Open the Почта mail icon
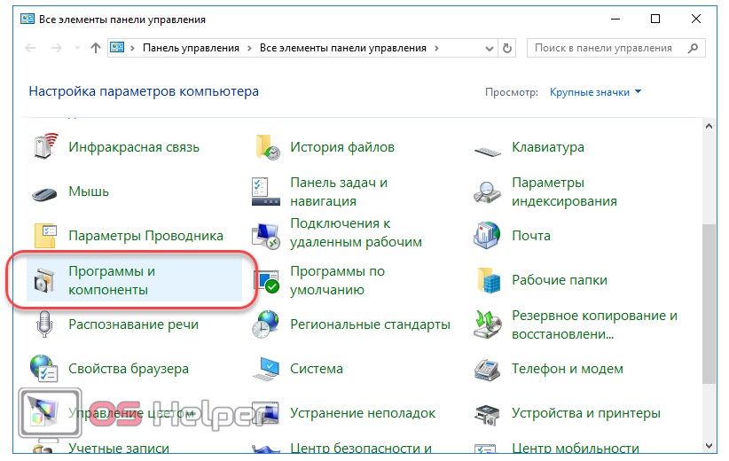Viewport: 729px width, 461px height. [489, 236]
